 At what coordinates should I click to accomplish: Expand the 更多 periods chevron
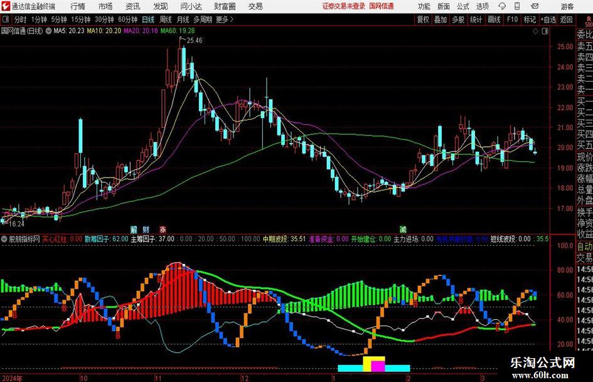232,19
